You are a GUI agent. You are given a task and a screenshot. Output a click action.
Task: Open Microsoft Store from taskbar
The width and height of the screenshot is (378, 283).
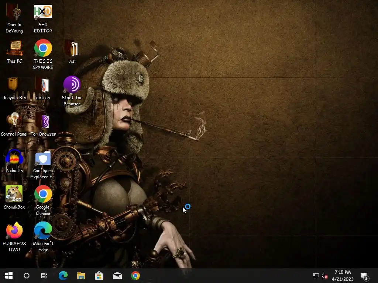(x=99, y=276)
